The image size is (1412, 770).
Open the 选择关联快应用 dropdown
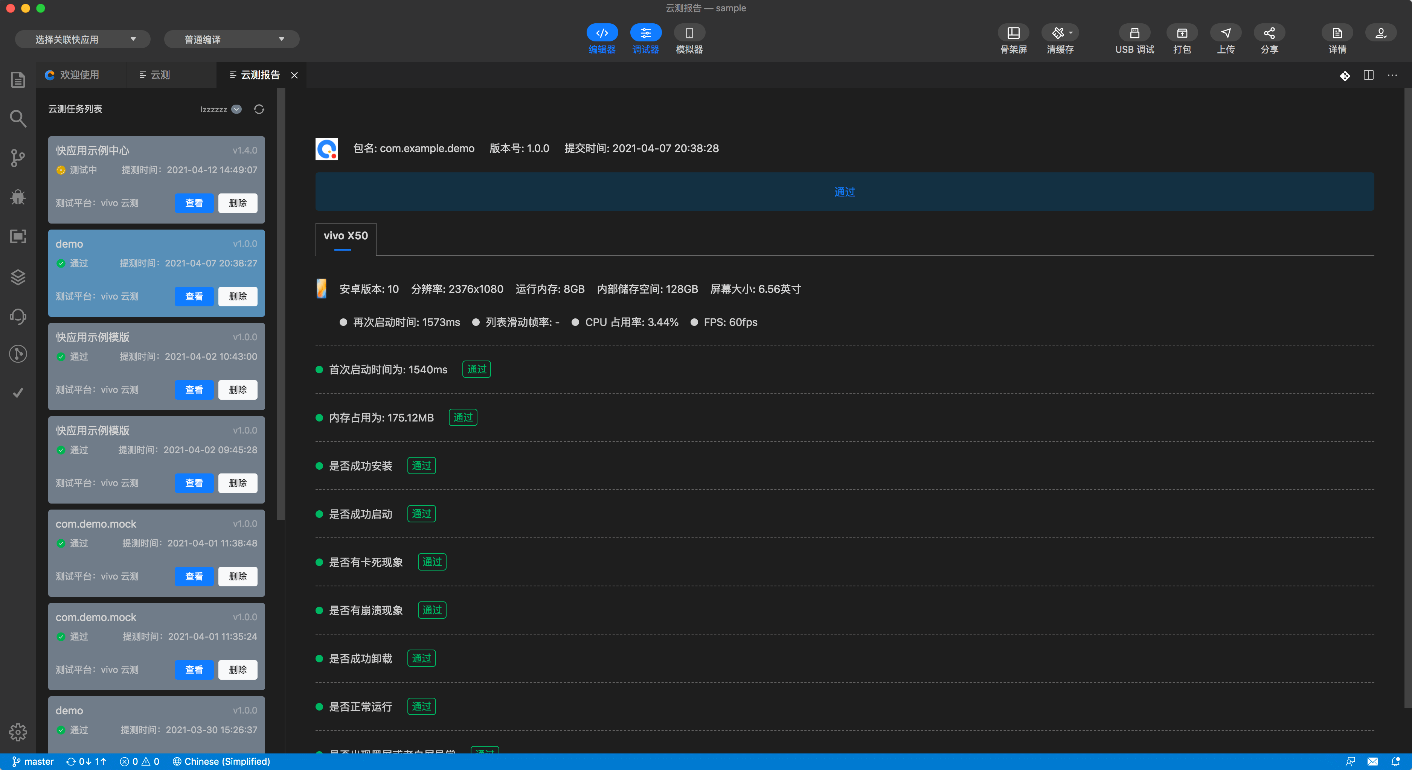83,40
